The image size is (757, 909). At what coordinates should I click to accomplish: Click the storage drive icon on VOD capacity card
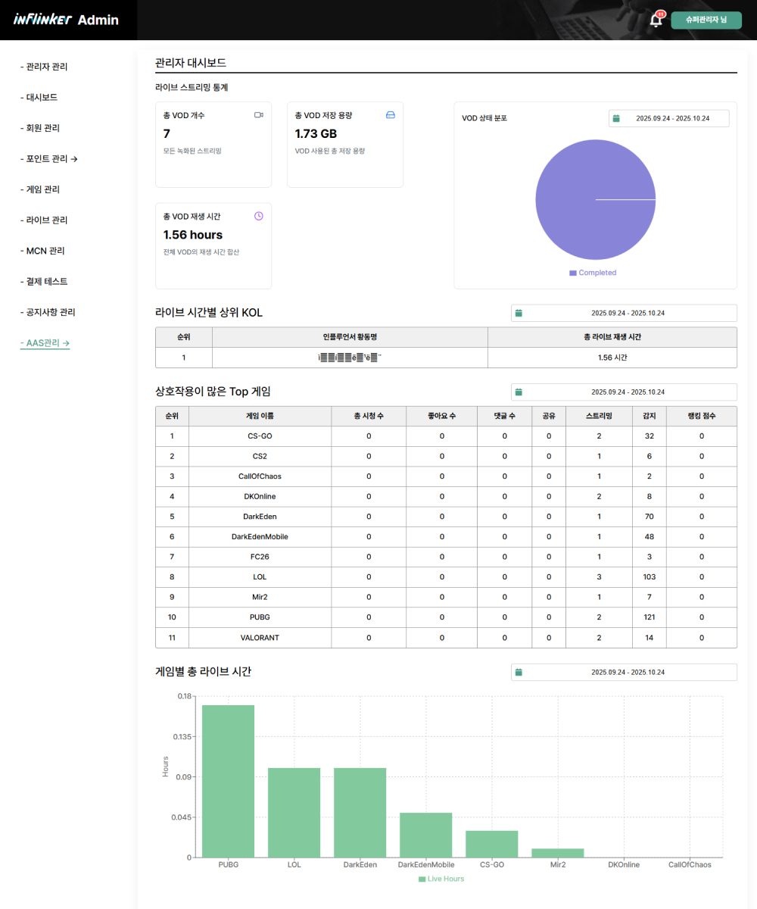tap(391, 115)
